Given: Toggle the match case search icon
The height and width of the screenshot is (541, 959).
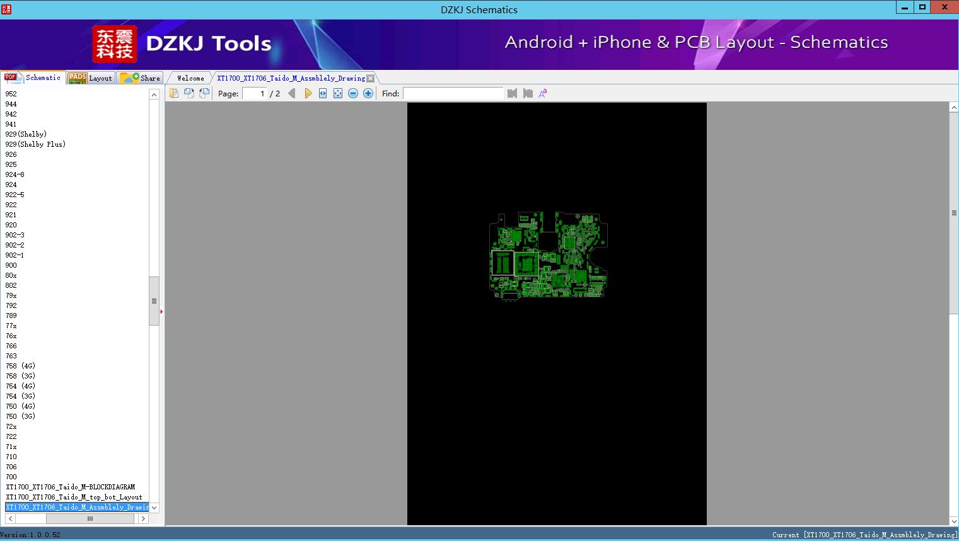Looking at the screenshot, I should pos(543,93).
